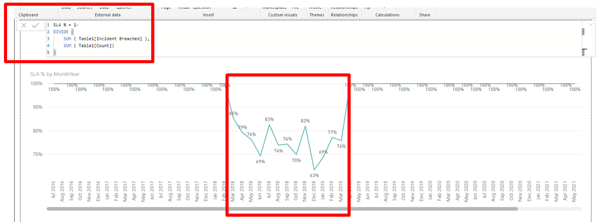Click the 85% data label
The height and width of the screenshot is (222, 600).
coord(233,114)
